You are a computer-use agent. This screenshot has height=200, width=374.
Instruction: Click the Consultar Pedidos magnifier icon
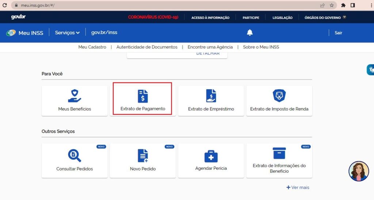(75, 156)
